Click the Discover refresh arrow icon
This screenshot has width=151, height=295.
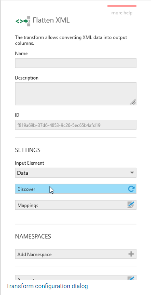coord(131,189)
